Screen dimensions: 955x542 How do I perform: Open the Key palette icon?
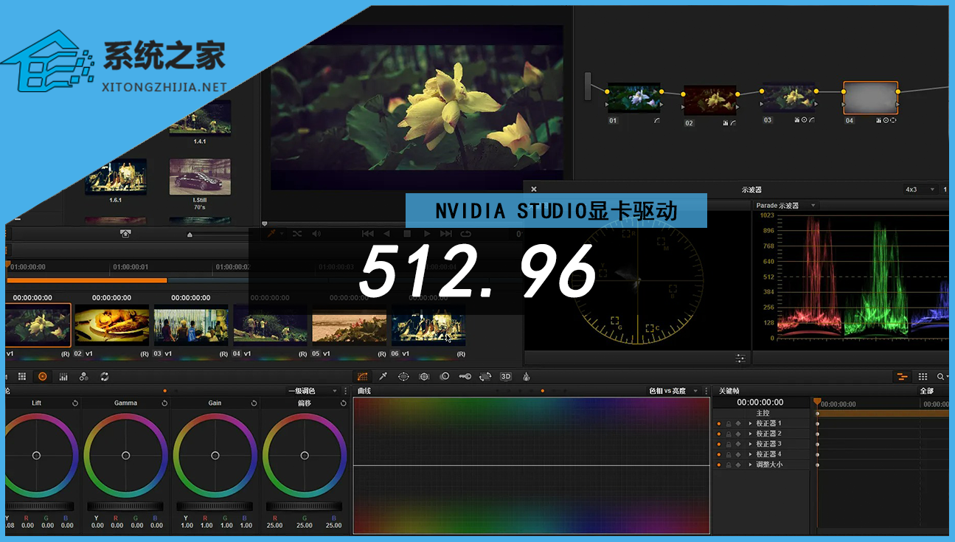click(465, 376)
